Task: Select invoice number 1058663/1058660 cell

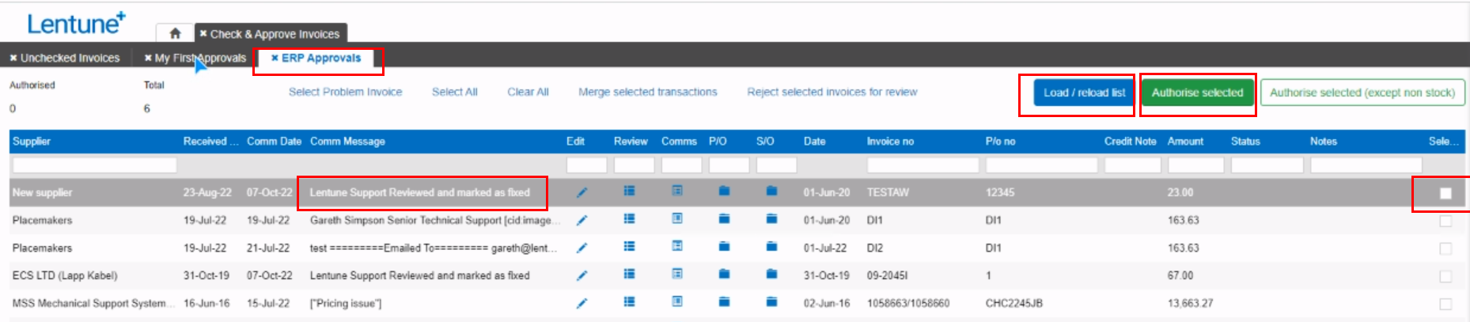Action: pyautogui.click(x=908, y=303)
